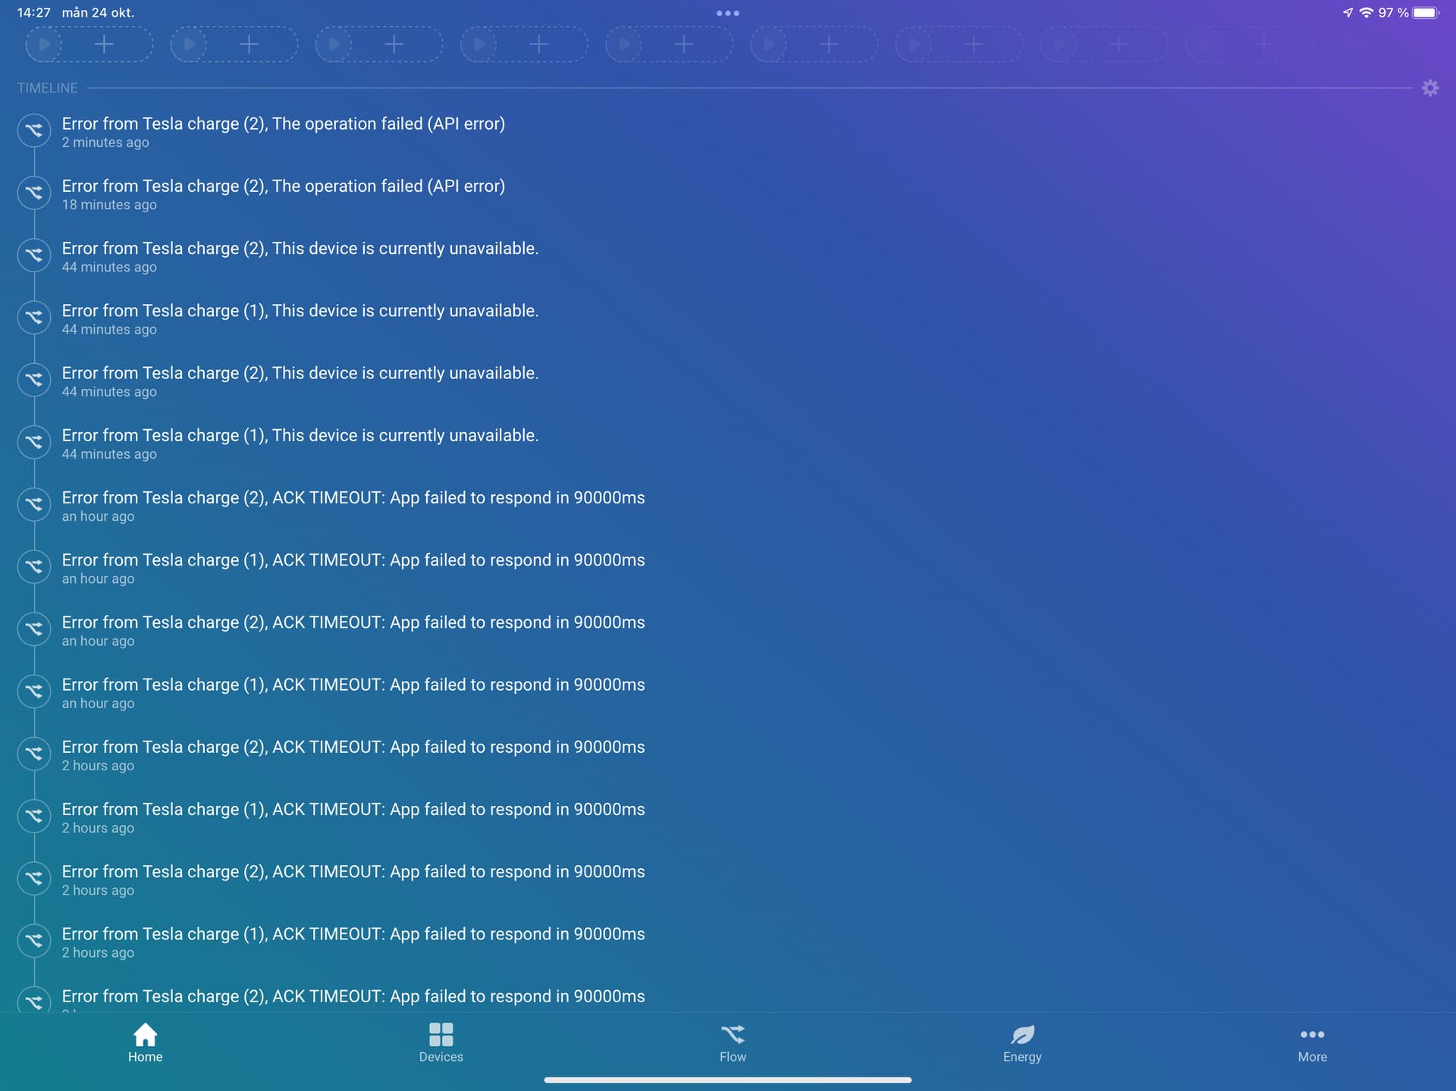
Task: Open the API error entry from 2 minutes ago
Action: [x=283, y=131]
